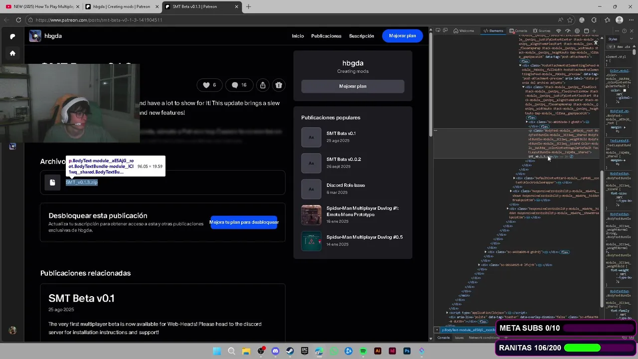This screenshot has width=638, height=359.
Task: Click Mejorar plan button under Creating mods
Action: [x=352, y=86]
